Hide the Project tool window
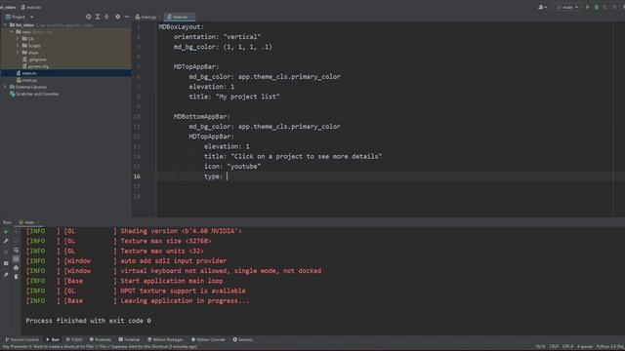 (127, 17)
